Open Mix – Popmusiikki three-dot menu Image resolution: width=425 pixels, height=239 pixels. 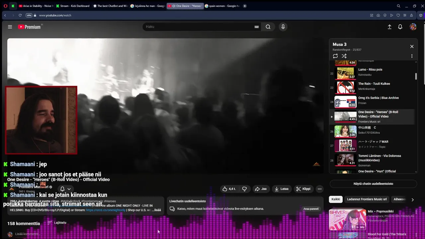coord(416,212)
